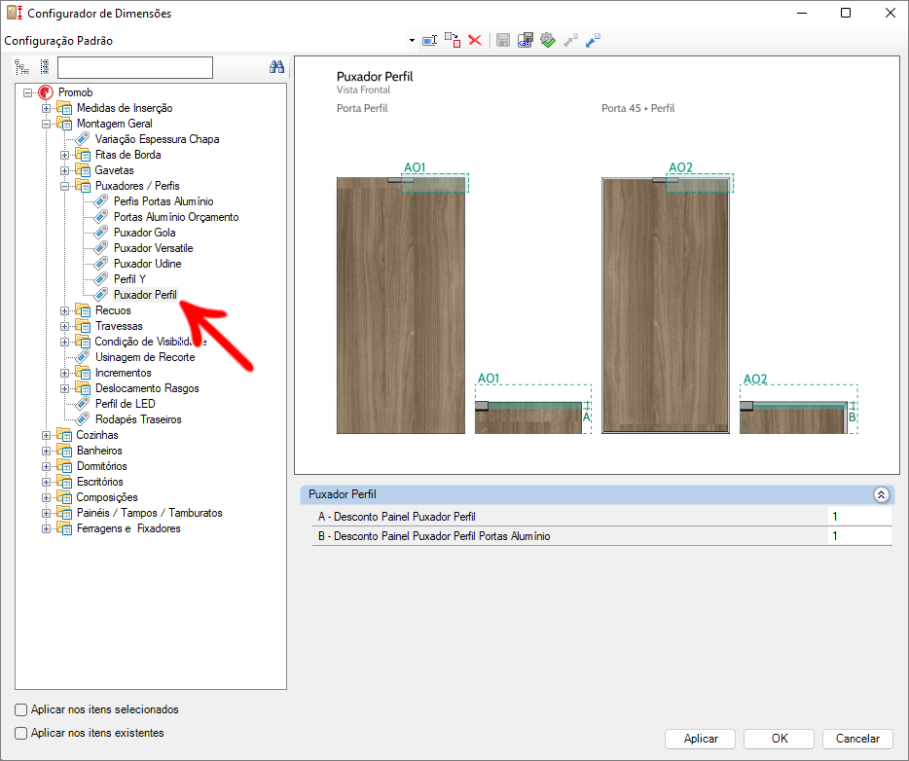The image size is (909, 761).
Task: Edit value of A - Desconto Painel Puxador Perfil
Action: tap(859, 517)
